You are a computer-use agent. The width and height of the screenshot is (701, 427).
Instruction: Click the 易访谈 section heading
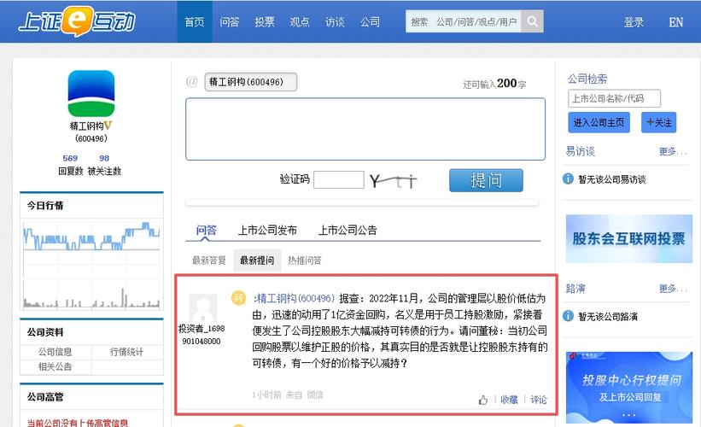[x=581, y=151]
